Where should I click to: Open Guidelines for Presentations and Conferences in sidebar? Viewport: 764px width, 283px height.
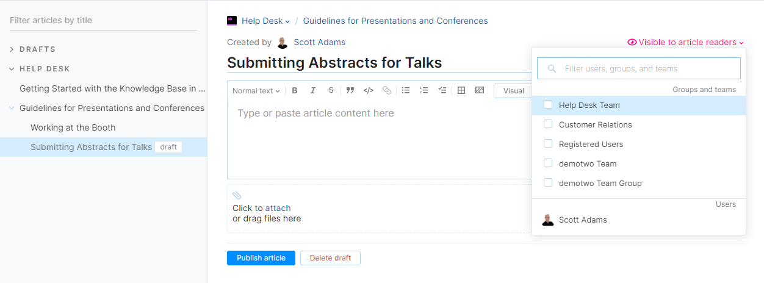(112, 108)
